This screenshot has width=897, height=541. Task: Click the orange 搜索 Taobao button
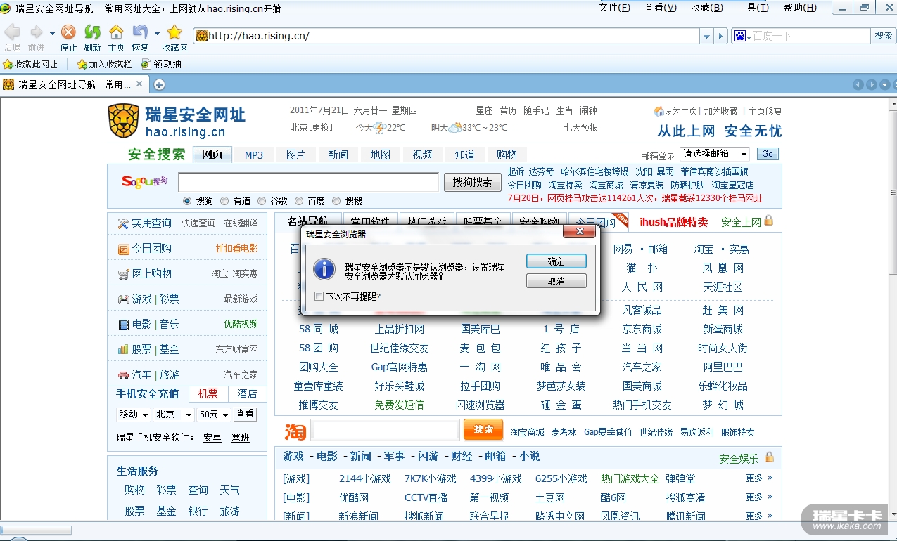[483, 429]
